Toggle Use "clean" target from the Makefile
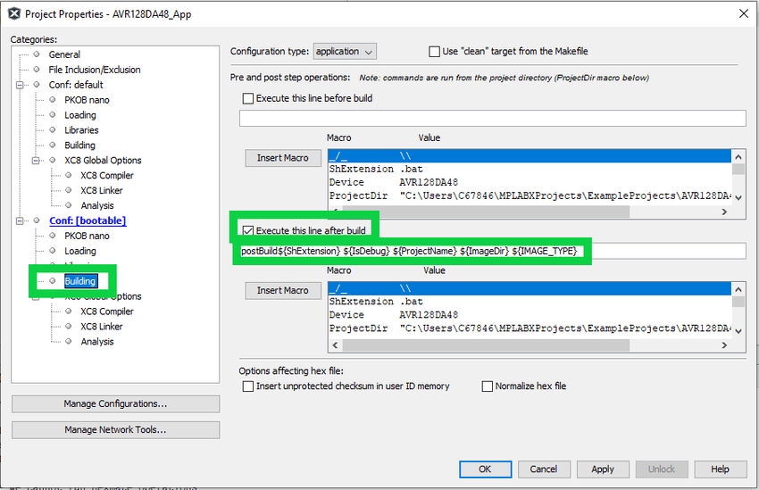This screenshot has width=759, height=490. (x=435, y=52)
